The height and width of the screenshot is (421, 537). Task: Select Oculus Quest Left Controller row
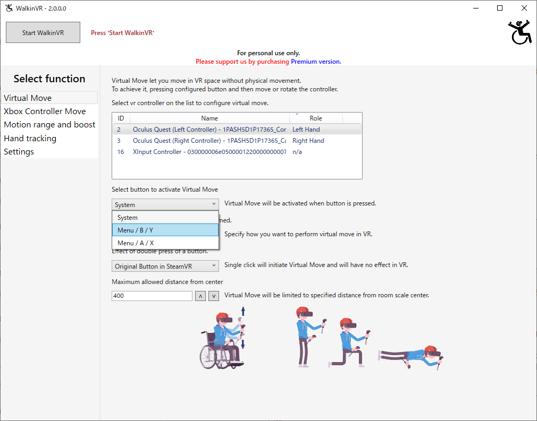click(x=237, y=130)
